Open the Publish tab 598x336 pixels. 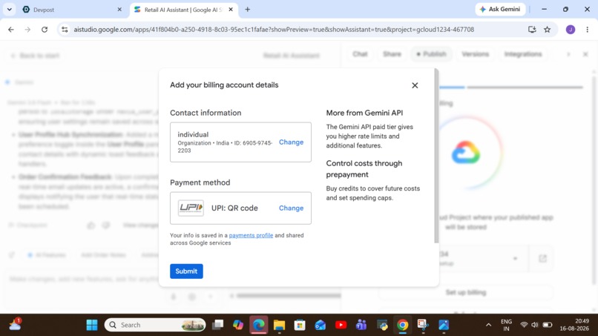(431, 54)
